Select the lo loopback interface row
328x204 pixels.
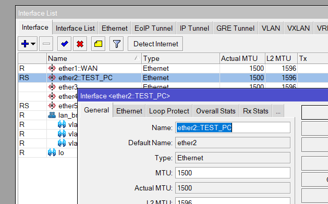48,152
